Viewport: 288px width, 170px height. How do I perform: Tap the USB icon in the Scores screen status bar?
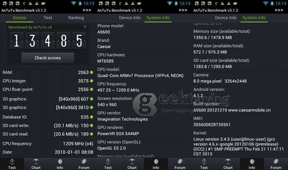(24, 3)
